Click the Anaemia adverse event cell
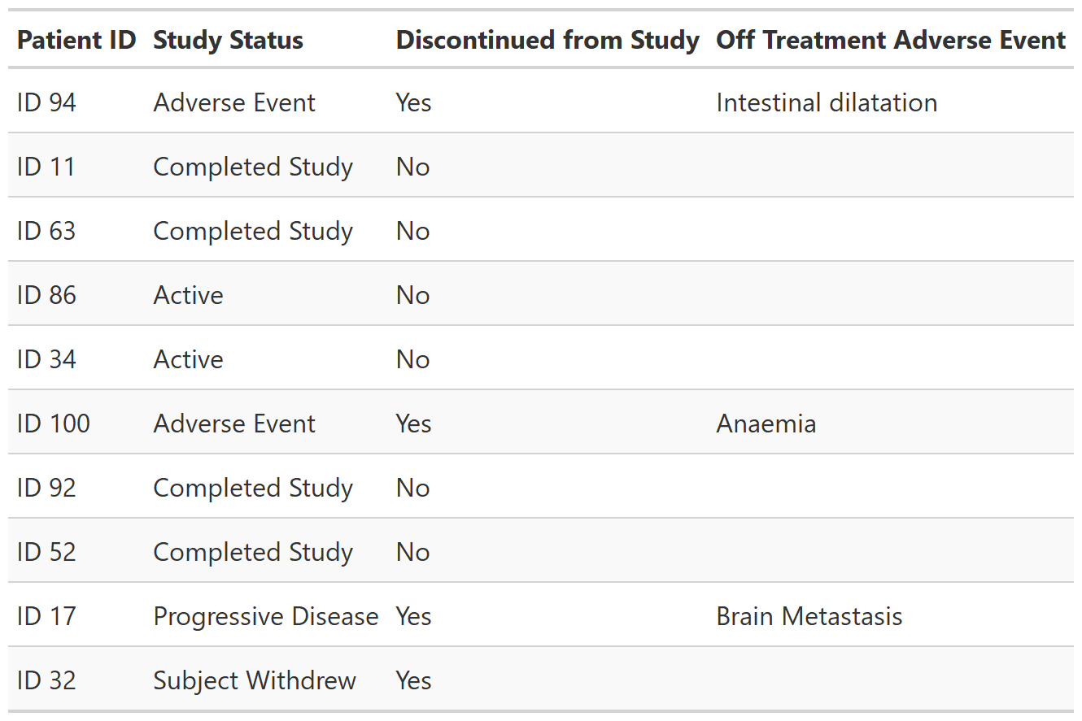Image resolution: width=1082 pixels, height=721 pixels. 766,423
